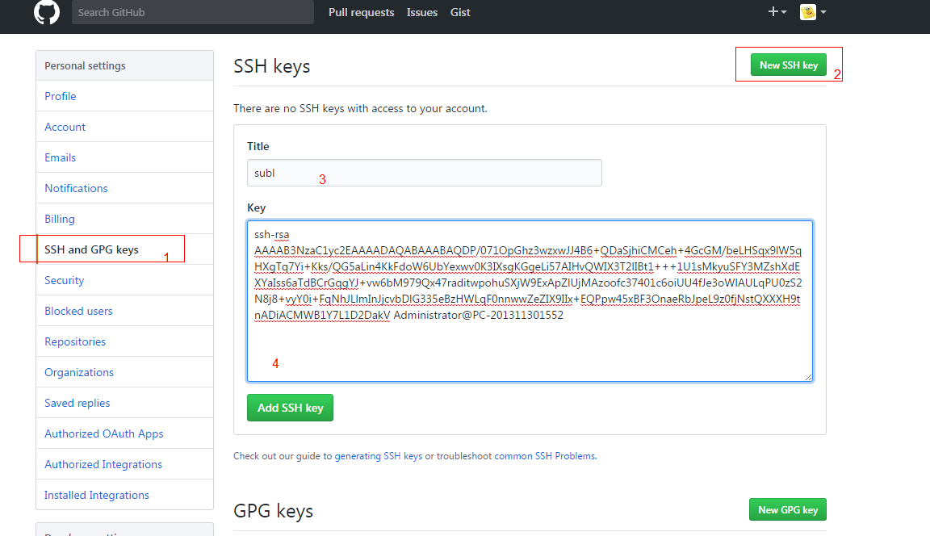Expand the plus icon menu options

776,11
